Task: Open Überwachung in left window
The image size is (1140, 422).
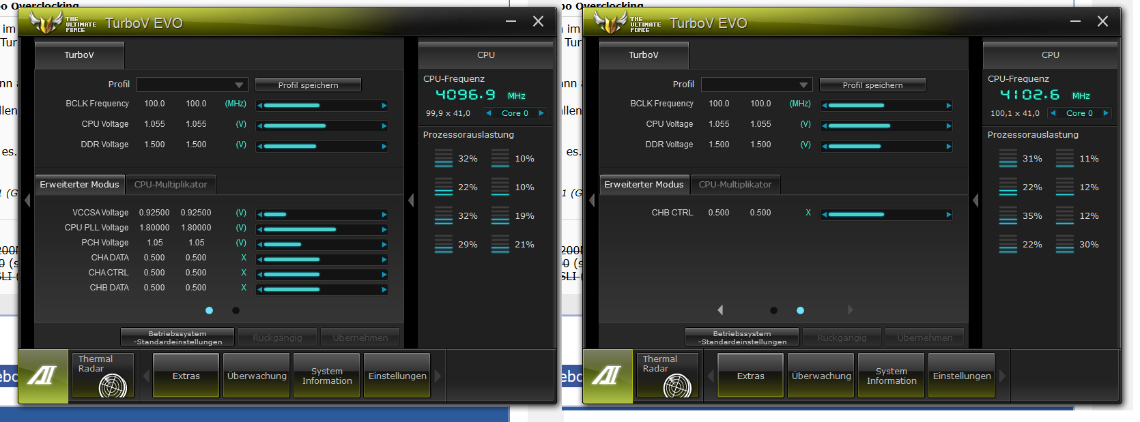Action: (257, 376)
